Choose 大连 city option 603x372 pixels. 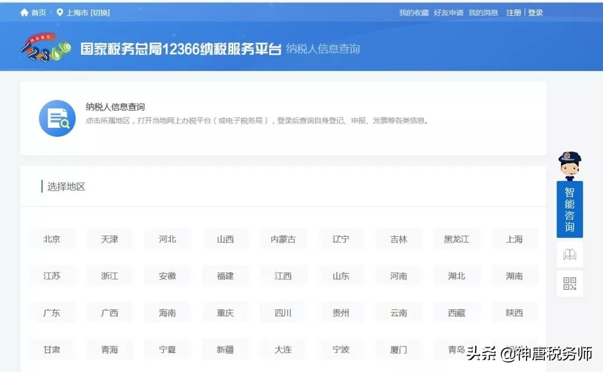tap(283, 350)
